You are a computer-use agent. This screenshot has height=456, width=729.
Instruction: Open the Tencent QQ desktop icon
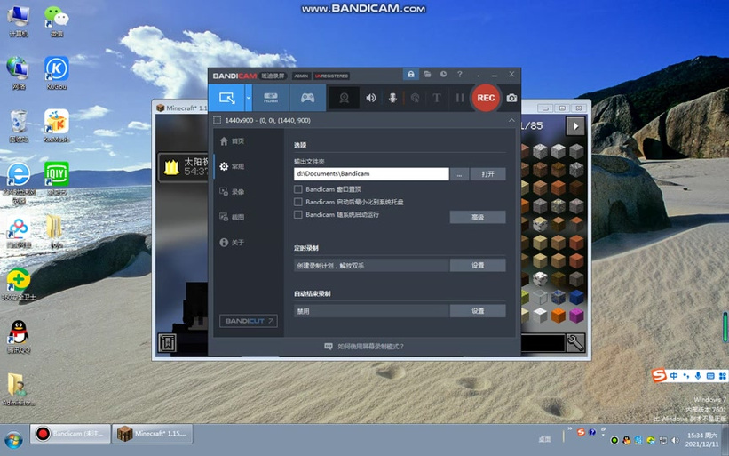[x=19, y=337]
